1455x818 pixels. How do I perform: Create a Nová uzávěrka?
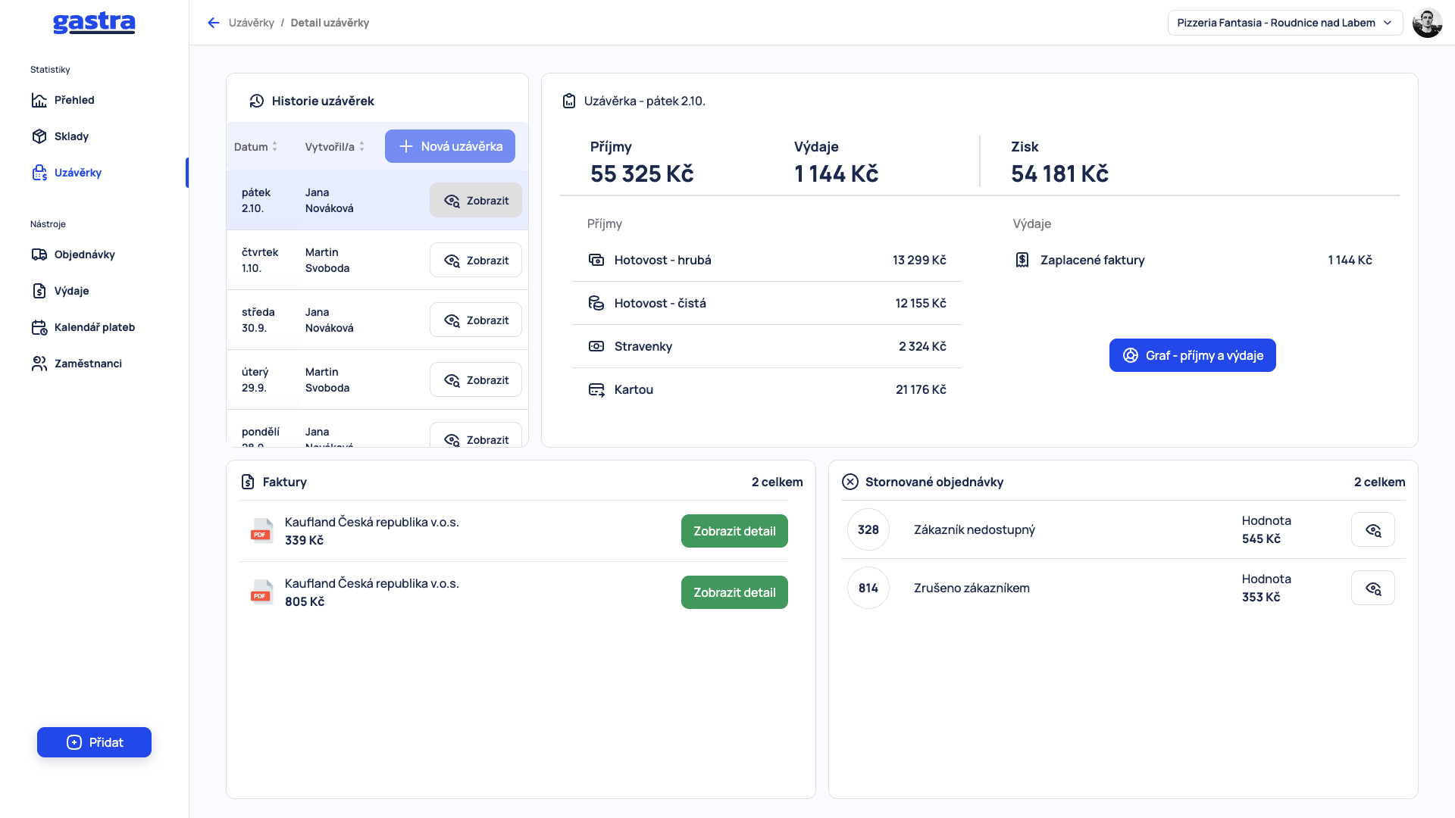(450, 146)
